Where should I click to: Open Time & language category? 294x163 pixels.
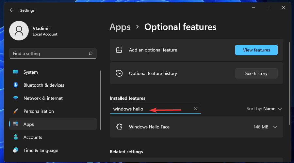point(53,150)
